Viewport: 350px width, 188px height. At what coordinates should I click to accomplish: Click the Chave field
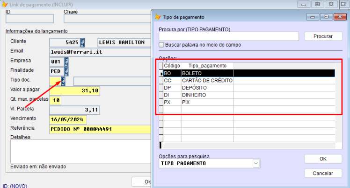click(107, 19)
